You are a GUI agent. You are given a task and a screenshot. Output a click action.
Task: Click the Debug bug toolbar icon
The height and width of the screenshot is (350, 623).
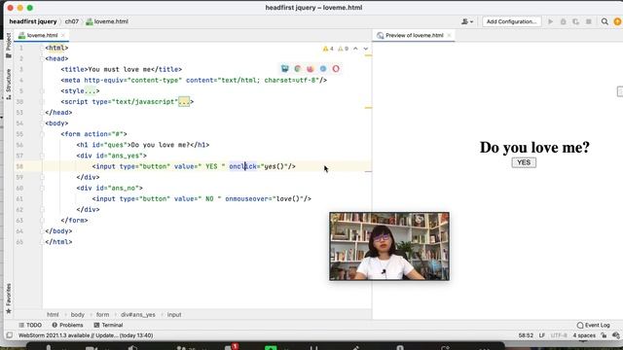point(563,21)
